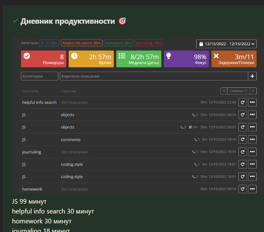The image size is (264, 232).
Task: Click the 2h 57m Время stat card
Action: pos(91,59)
